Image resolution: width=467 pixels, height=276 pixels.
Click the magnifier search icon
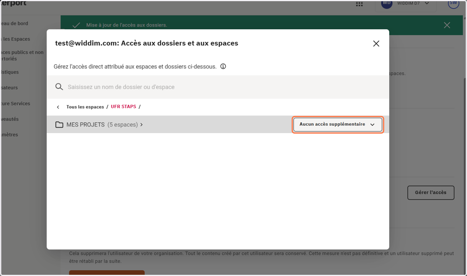(59, 87)
